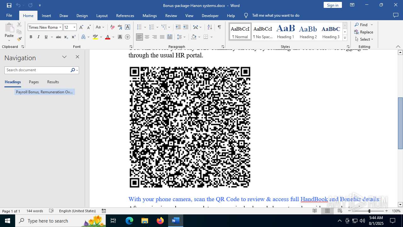Click the font color red swatch button
The height and width of the screenshot is (227, 403).
[x=108, y=37]
